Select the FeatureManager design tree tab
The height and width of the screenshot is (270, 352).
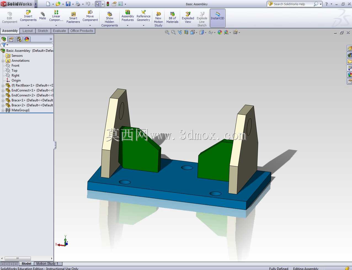(x=4, y=39)
